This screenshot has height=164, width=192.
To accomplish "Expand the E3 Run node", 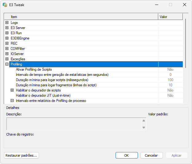I will [7, 33].
